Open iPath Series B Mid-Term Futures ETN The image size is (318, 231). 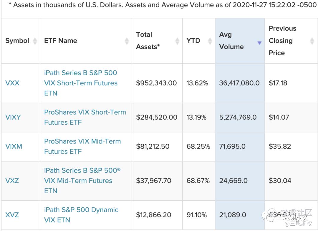(x=82, y=181)
